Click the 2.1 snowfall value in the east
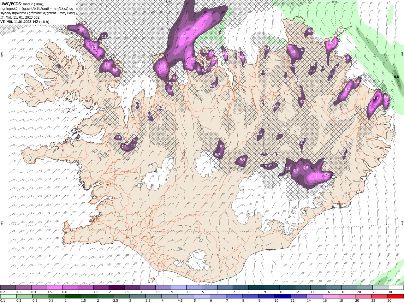The width and height of the screenshot is (404, 303). (376, 98)
